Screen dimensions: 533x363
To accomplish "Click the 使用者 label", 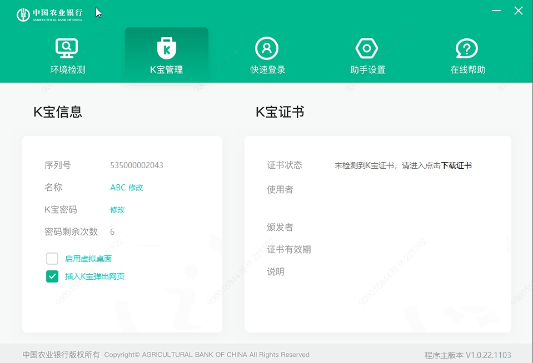I will coord(280,189).
